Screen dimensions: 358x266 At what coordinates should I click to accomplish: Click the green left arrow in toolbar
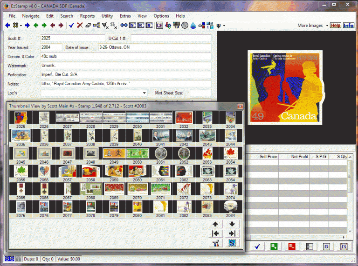36,25
